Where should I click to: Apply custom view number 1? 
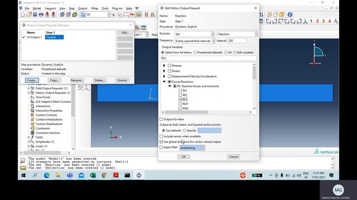[311, 21]
